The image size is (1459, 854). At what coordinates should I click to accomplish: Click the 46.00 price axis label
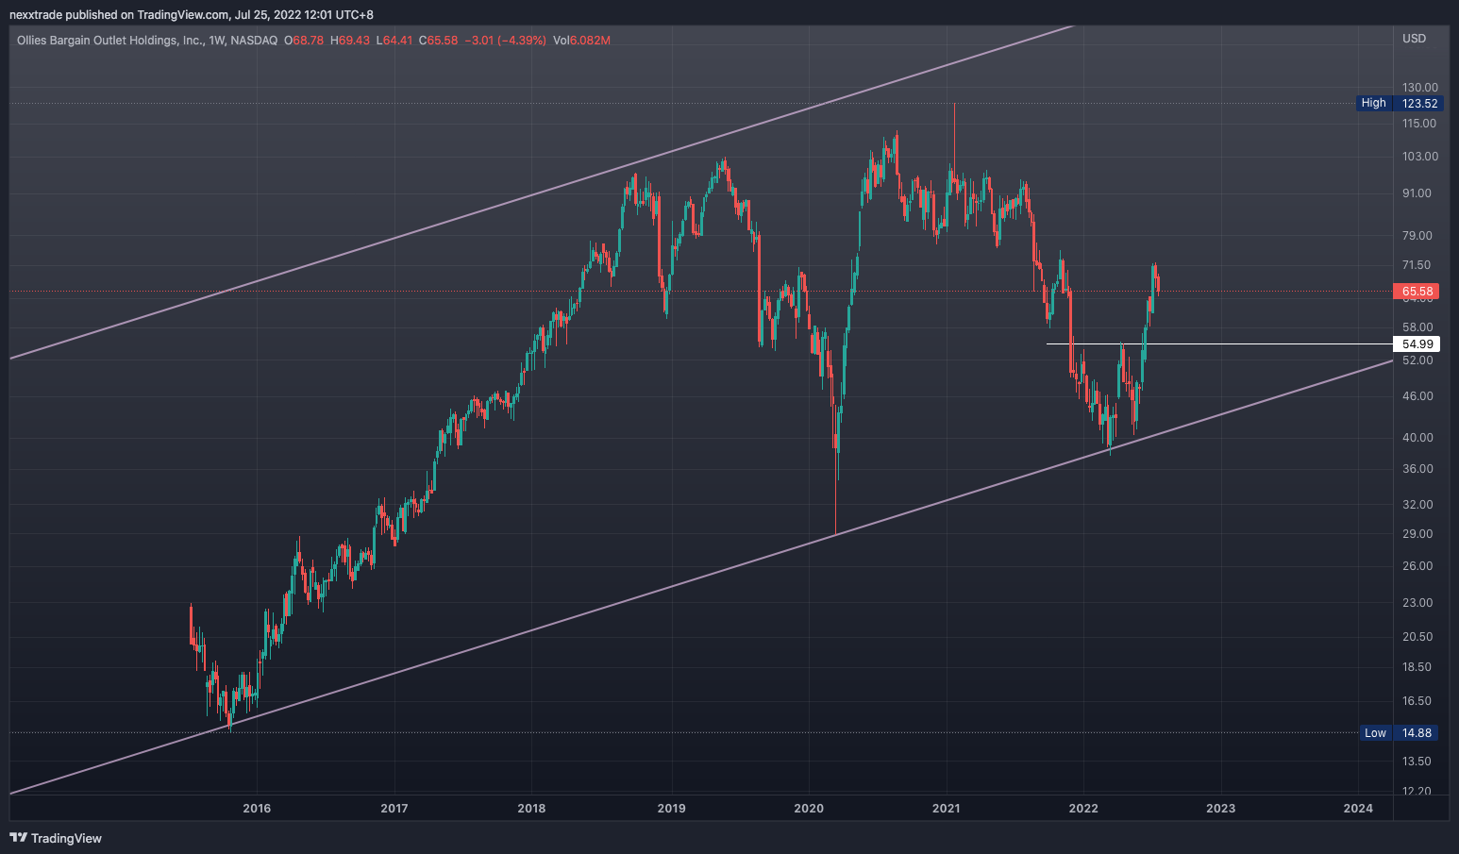pyautogui.click(x=1417, y=396)
